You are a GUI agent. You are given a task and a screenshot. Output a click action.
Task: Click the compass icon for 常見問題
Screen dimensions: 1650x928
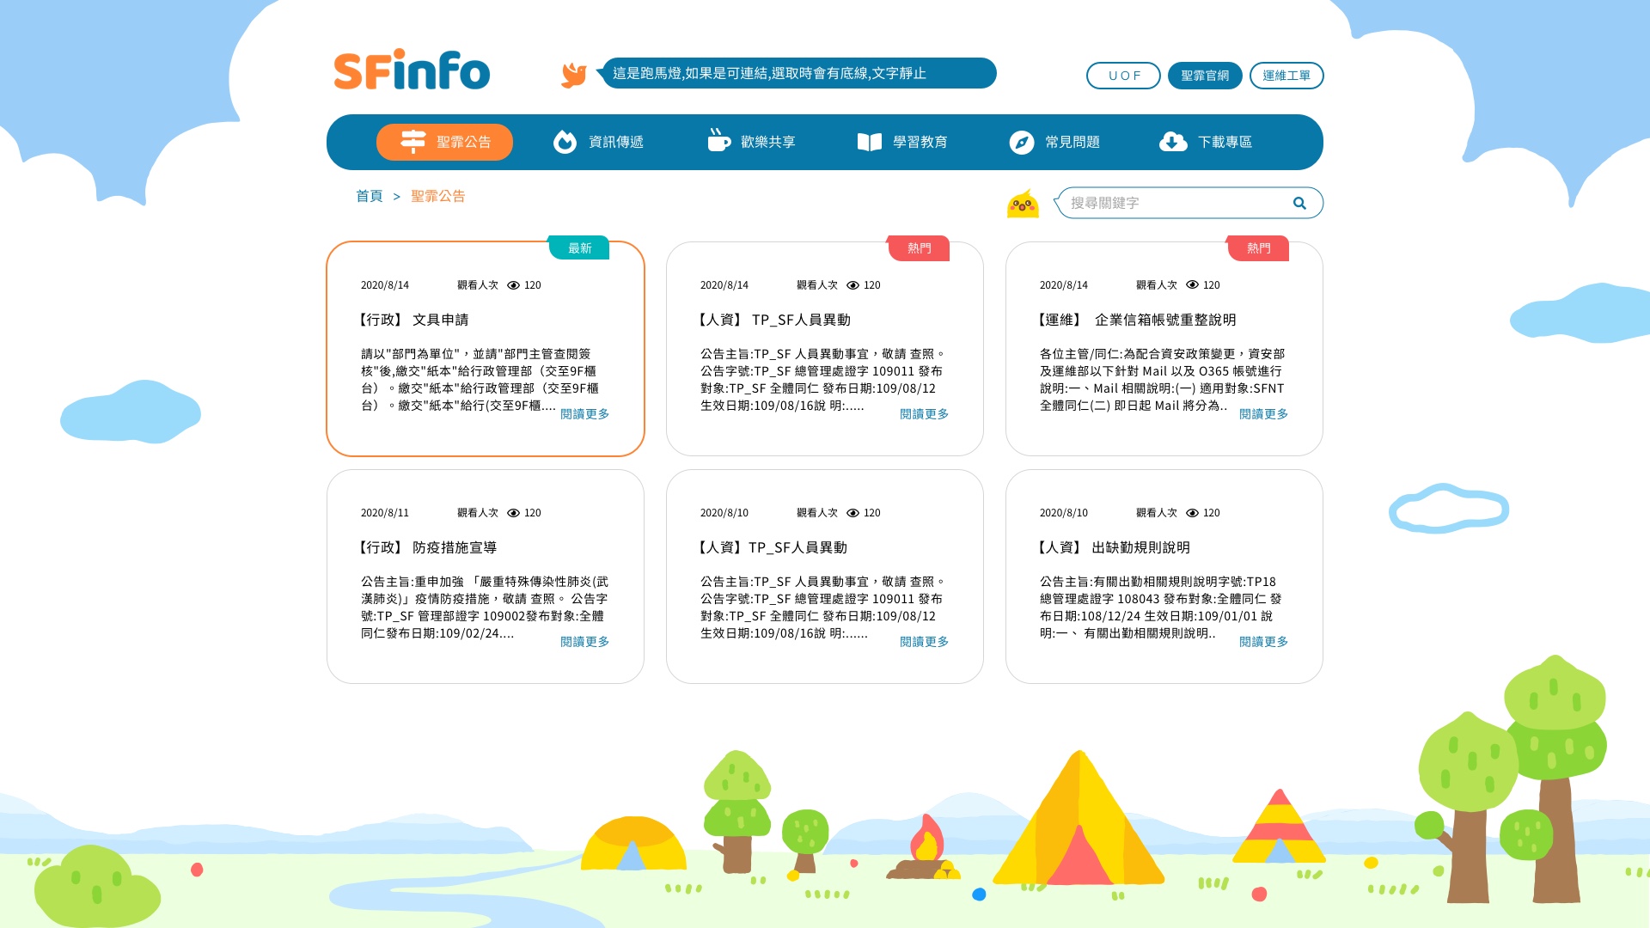click(x=1021, y=142)
